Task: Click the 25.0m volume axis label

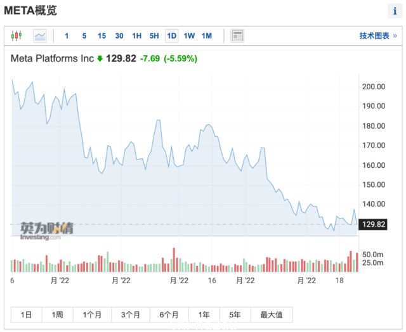Action: [x=372, y=263]
